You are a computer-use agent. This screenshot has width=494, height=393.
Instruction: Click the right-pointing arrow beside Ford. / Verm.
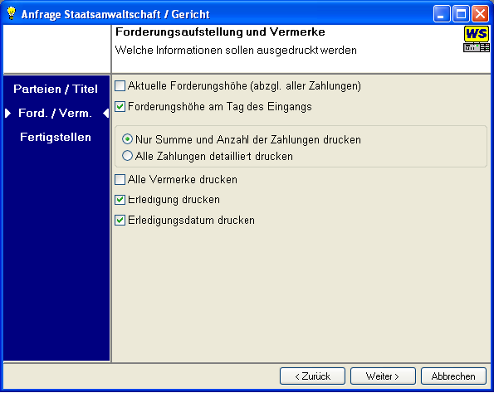pyautogui.click(x=7, y=113)
